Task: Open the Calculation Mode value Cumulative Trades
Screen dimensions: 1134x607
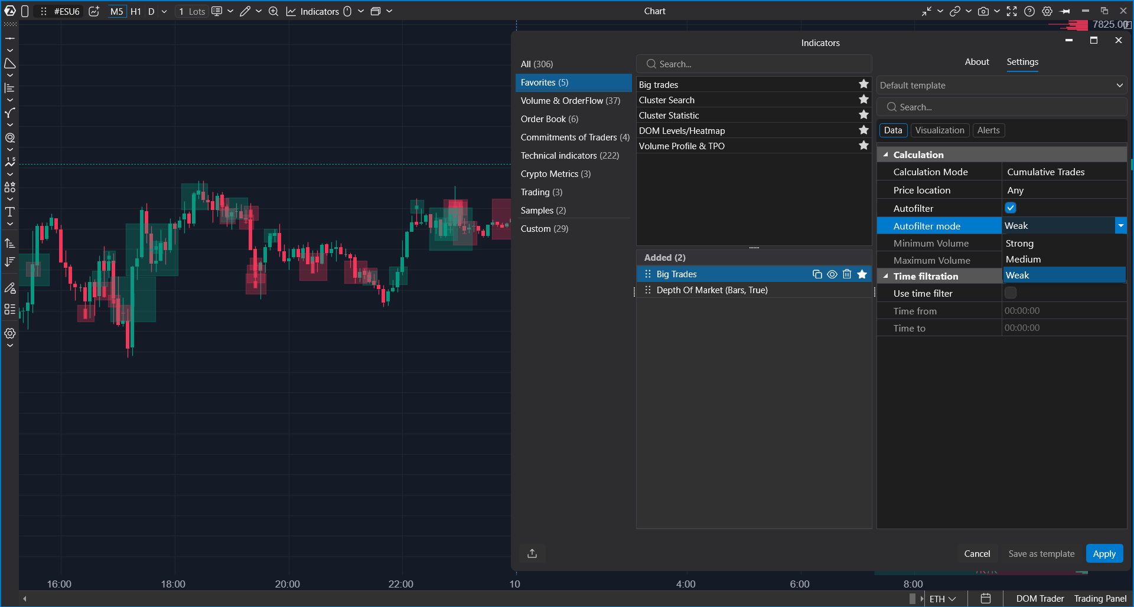Action: [1064, 172]
